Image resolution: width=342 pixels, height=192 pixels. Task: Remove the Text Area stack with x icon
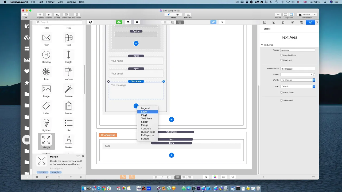click(108, 81)
